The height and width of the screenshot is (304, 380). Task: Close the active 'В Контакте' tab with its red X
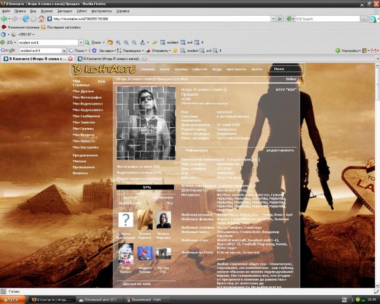pos(70,59)
